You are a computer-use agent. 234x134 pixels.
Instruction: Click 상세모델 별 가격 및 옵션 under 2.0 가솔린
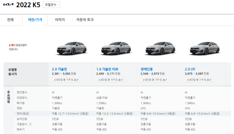point(66,80)
